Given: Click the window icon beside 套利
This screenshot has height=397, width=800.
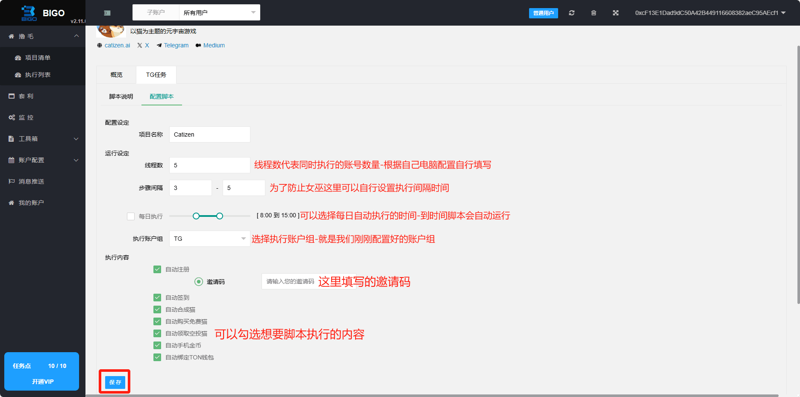Looking at the screenshot, I should tap(12, 96).
